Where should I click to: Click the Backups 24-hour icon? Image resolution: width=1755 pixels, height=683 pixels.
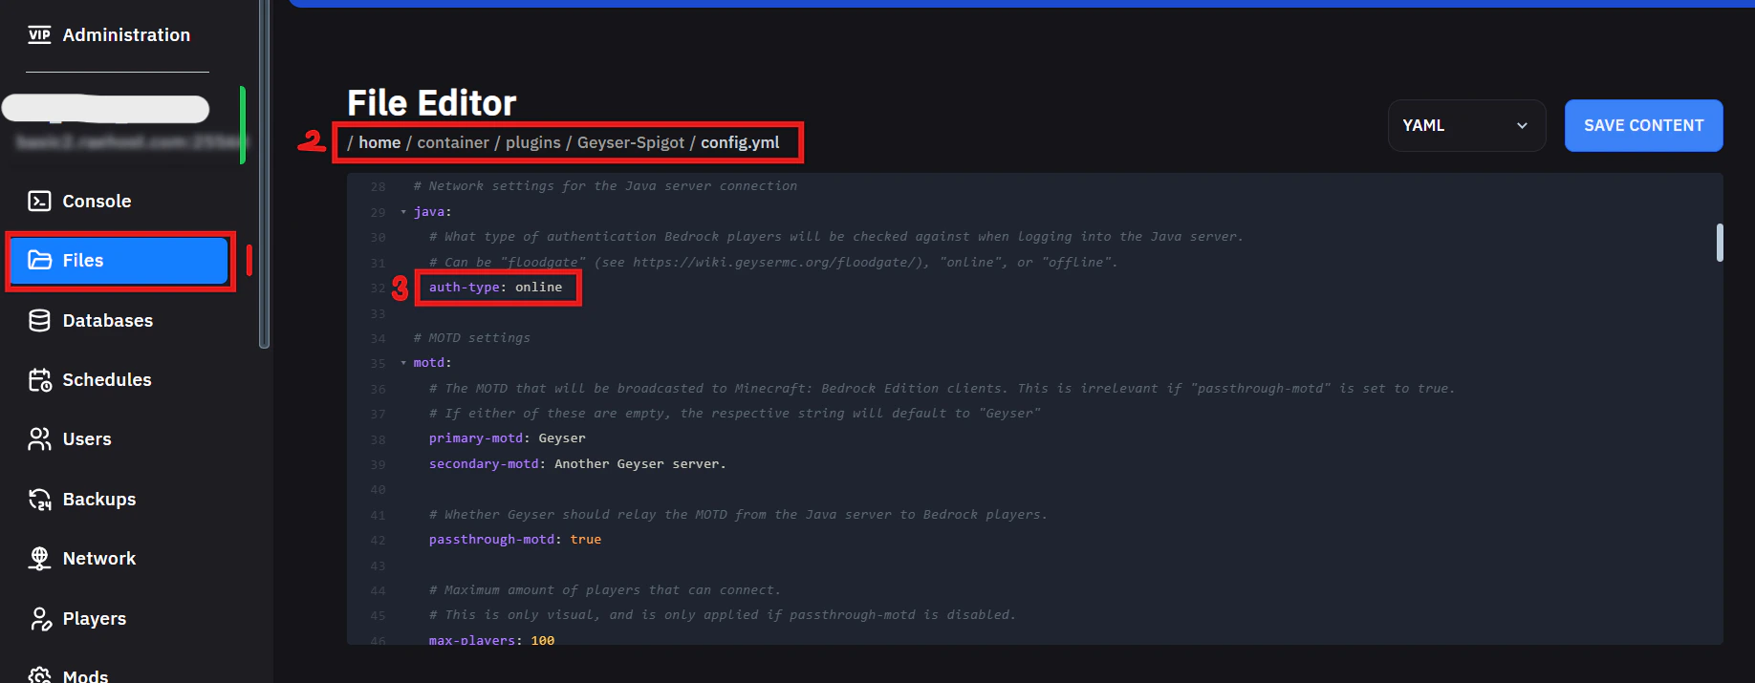[x=39, y=500]
